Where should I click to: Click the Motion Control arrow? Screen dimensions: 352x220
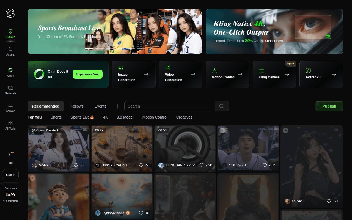pos(240,74)
